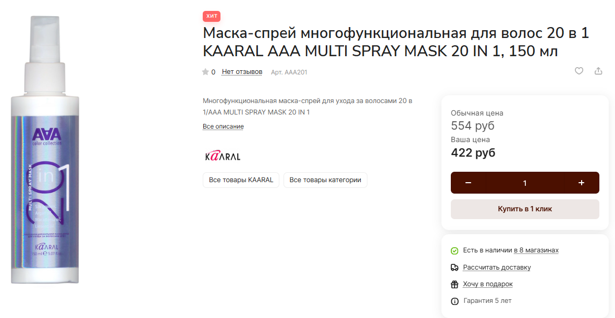Click the gift box icon
The image size is (615, 318).
(454, 284)
